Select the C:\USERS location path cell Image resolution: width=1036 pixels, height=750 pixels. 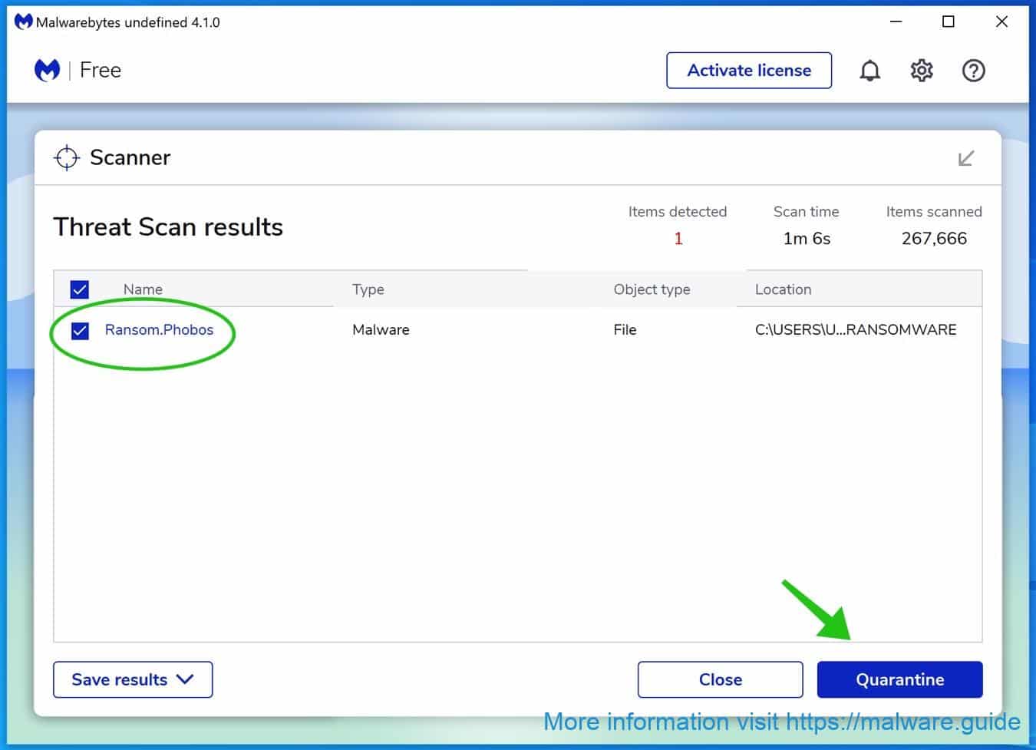pos(856,330)
